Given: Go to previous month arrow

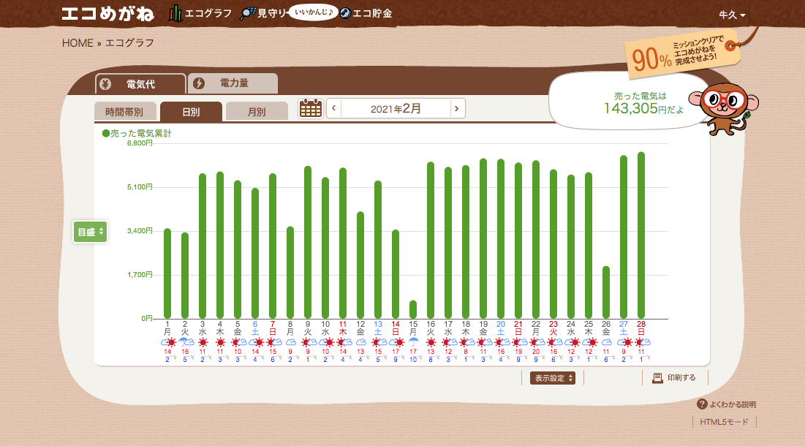Looking at the screenshot, I should click(x=334, y=109).
